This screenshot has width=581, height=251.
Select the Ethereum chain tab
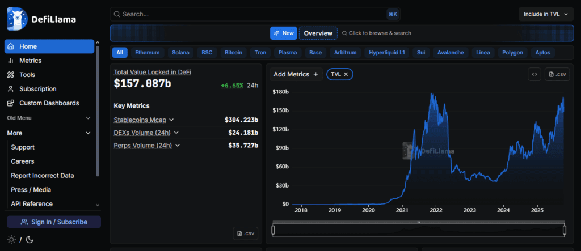point(148,53)
